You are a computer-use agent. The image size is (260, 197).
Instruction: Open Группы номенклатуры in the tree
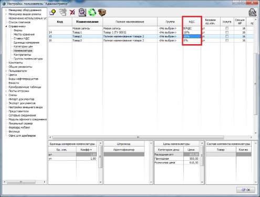pos(28,59)
